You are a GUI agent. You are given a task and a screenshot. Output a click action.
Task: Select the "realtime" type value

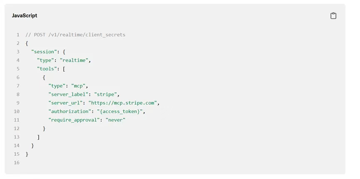pos(74,60)
